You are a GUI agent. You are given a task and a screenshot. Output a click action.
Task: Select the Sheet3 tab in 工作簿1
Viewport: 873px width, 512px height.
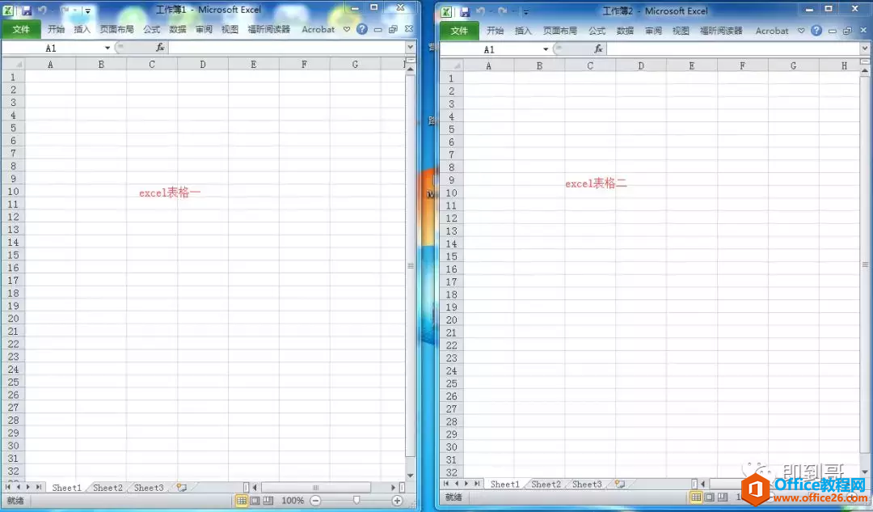click(x=149, y=488)
